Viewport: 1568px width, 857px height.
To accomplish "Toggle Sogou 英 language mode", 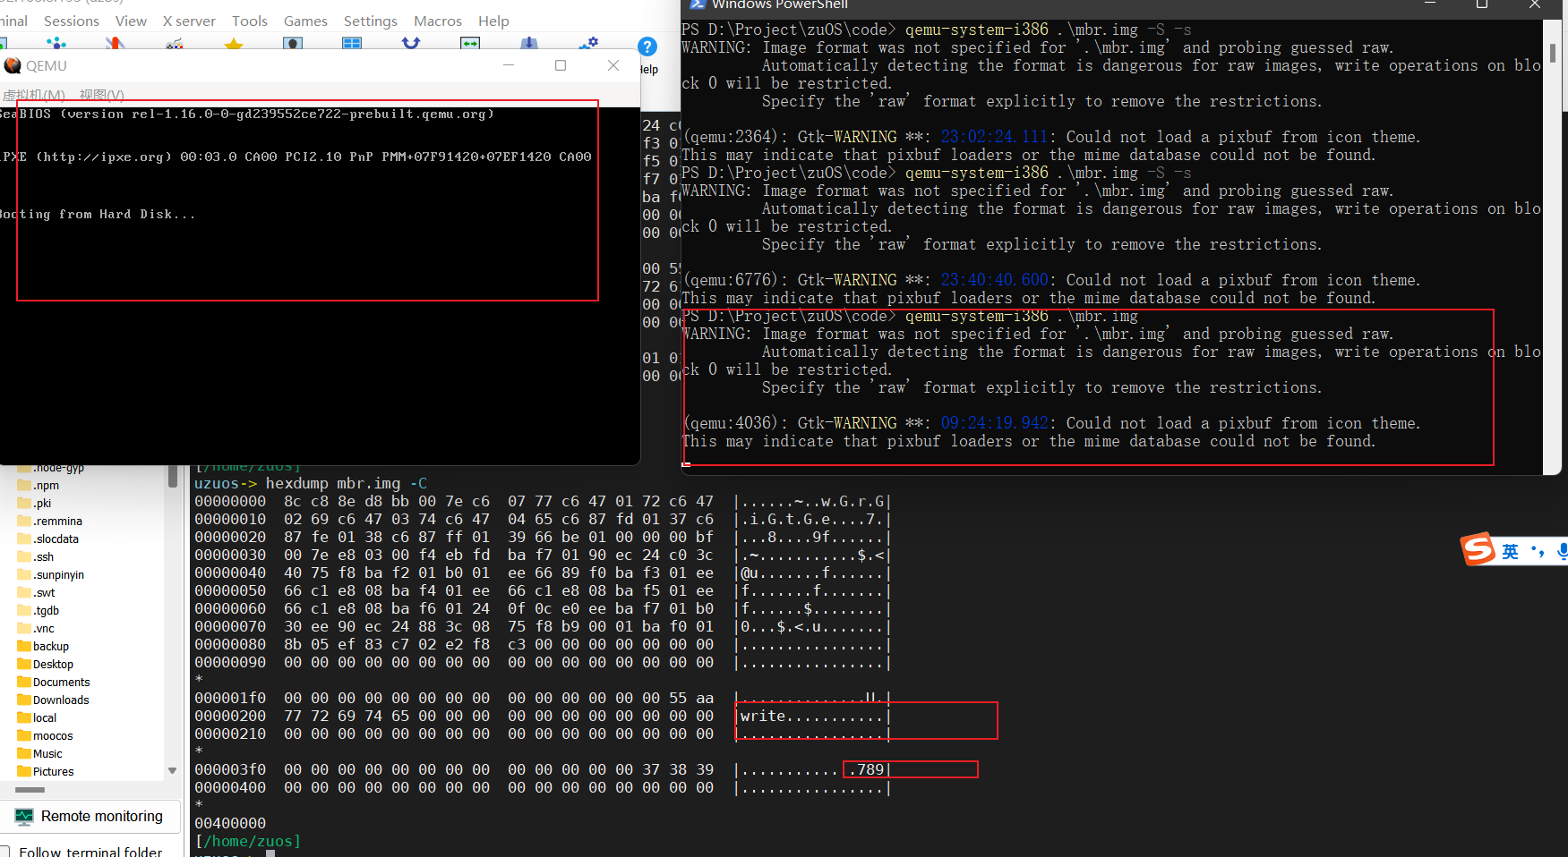I will coord(1511,551).
